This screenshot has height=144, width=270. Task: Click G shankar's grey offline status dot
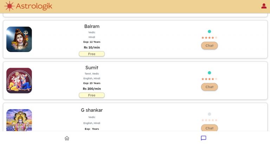[x=210, y=114]
